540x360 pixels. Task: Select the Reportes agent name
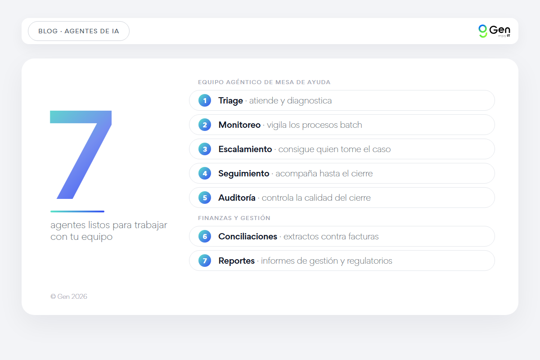tap(237, 261)
